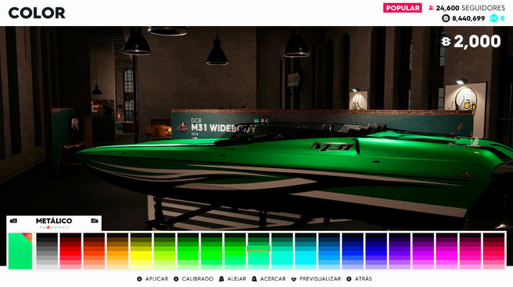Open the METÁLICO paint type tab
The height and width of the screenshot is (287, 513).
click(x=54, y=221)
